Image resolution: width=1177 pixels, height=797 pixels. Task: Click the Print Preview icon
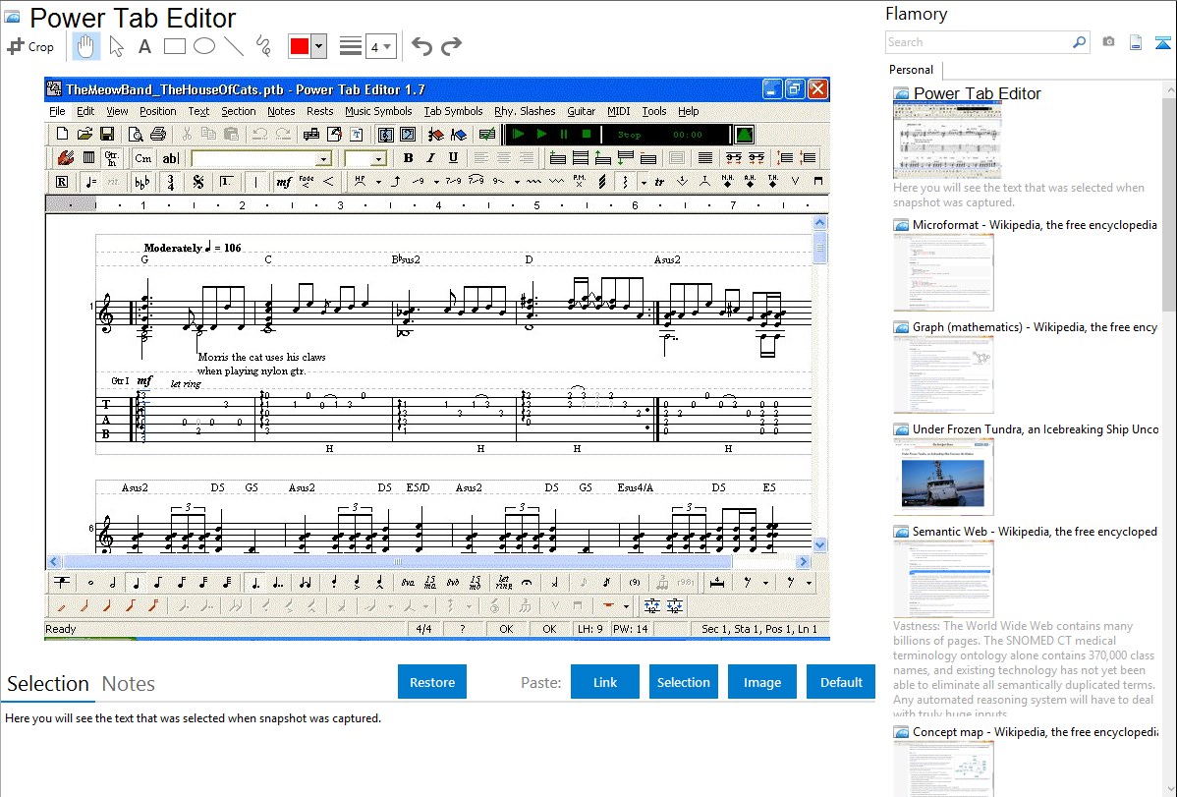point(136,135)
